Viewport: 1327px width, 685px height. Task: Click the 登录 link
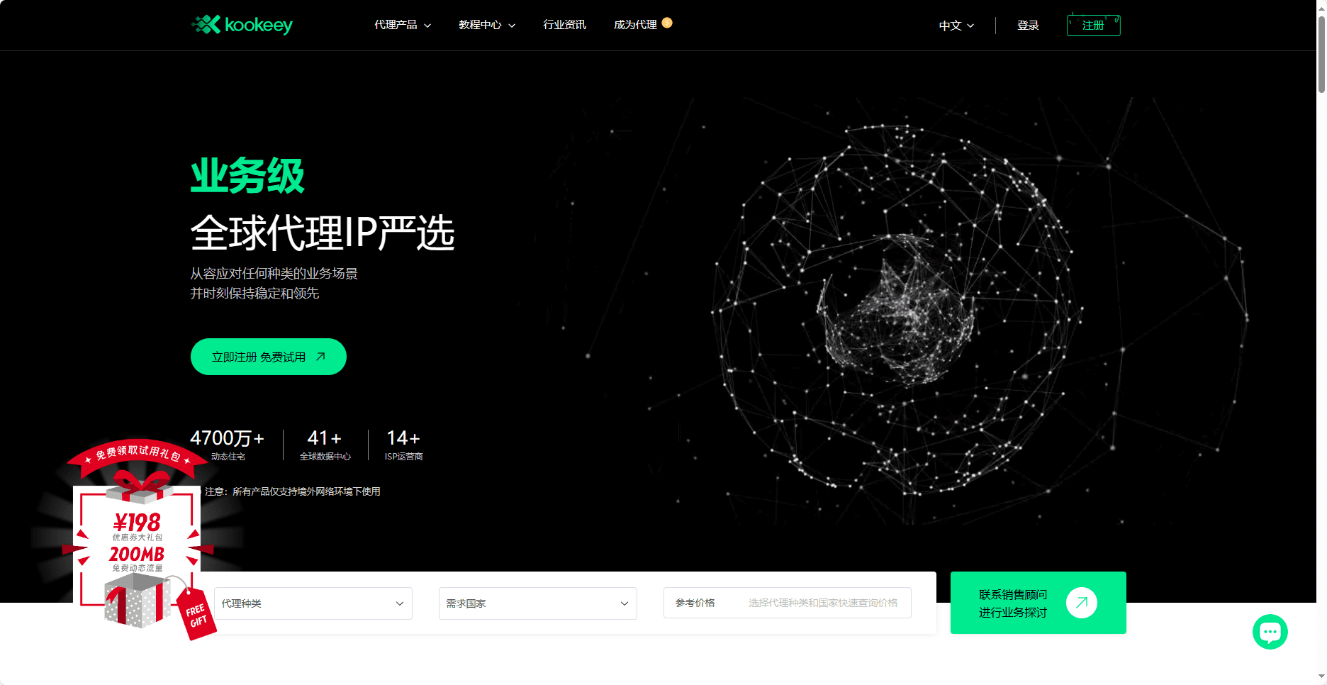1028,26
